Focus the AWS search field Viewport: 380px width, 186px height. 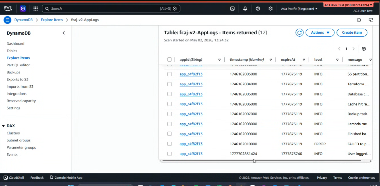[111, 9]
